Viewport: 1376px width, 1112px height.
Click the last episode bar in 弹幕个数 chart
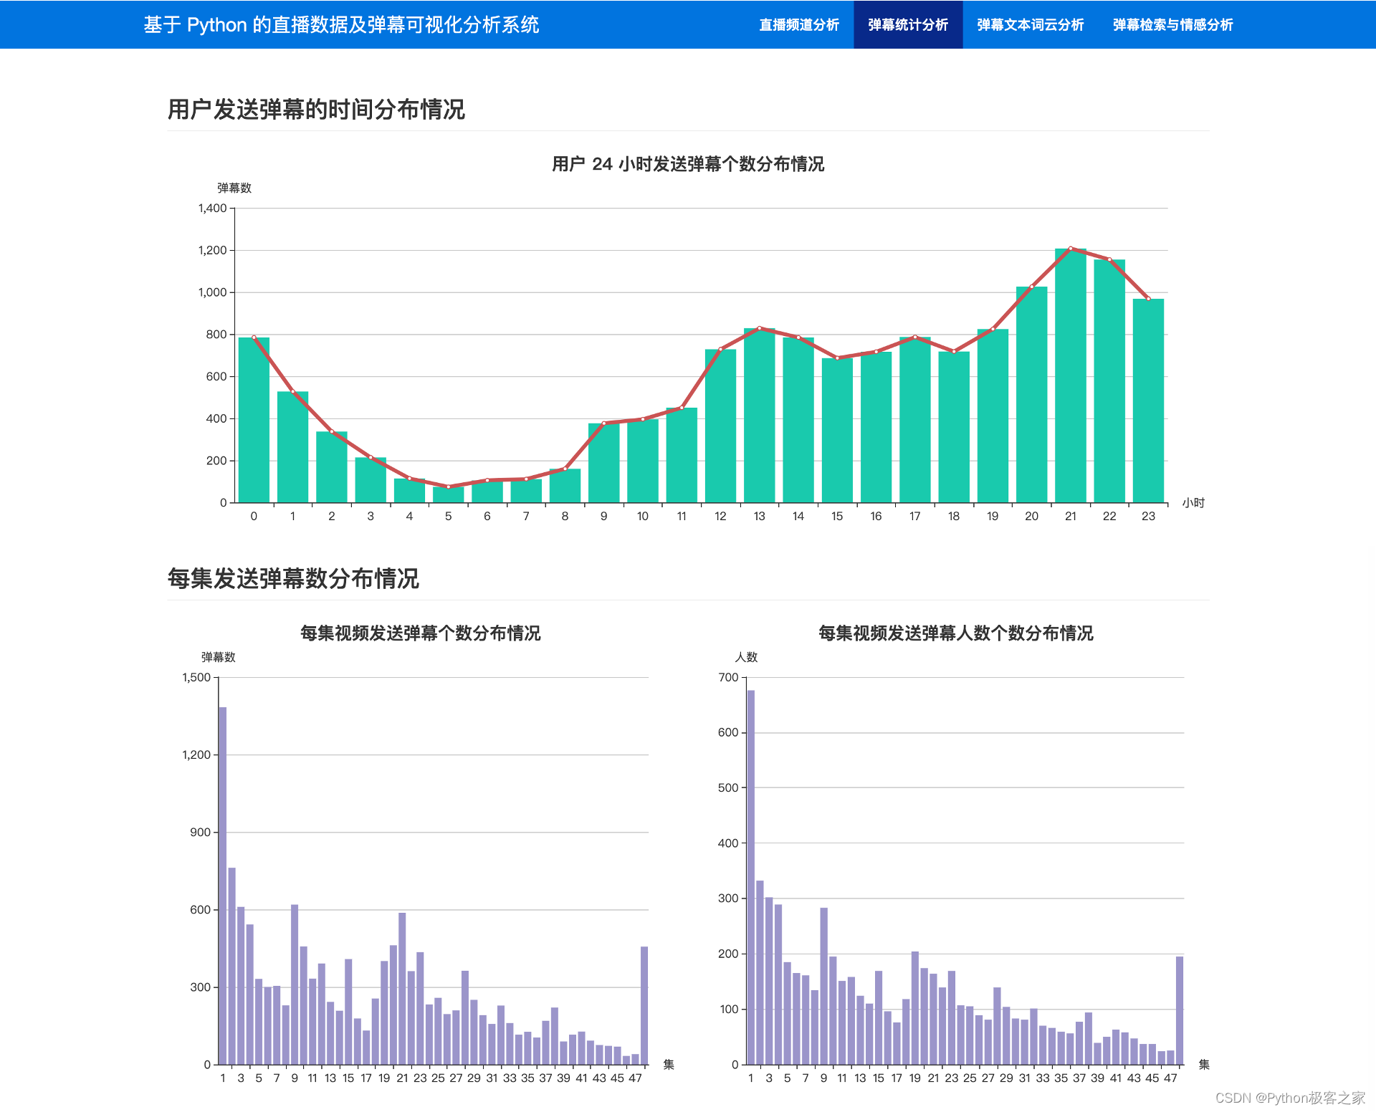click(644, 1007)
